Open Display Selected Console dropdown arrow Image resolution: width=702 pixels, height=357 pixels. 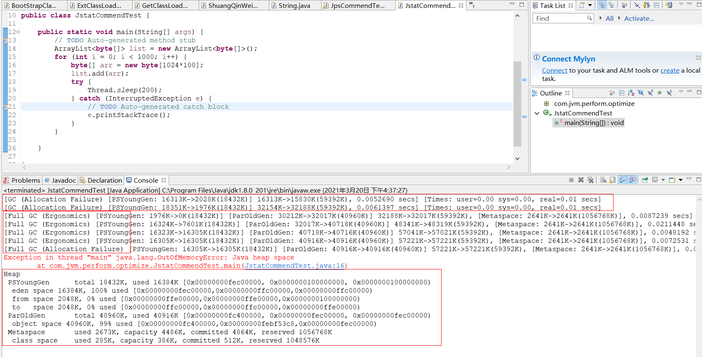point(663,180)
